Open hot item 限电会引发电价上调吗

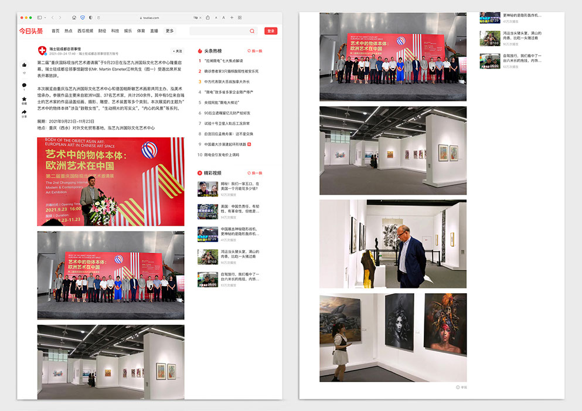click(x=222, y=154)
